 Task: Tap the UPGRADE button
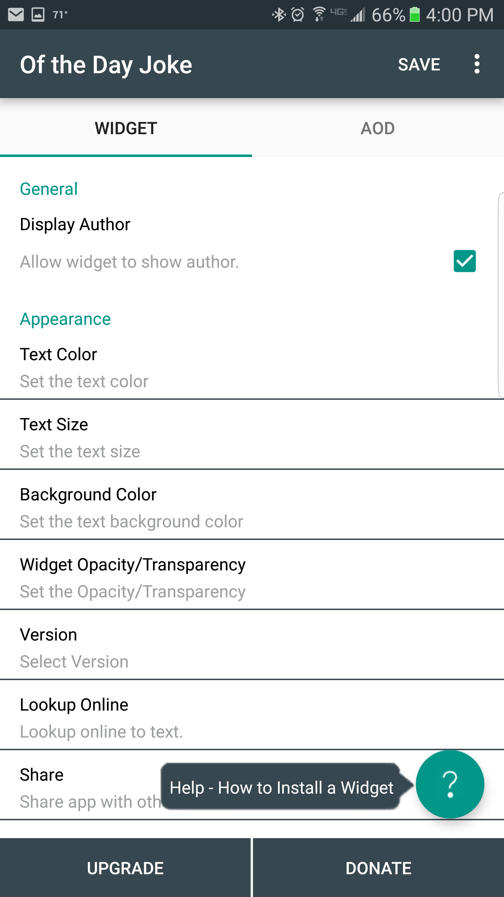(125, 868)
